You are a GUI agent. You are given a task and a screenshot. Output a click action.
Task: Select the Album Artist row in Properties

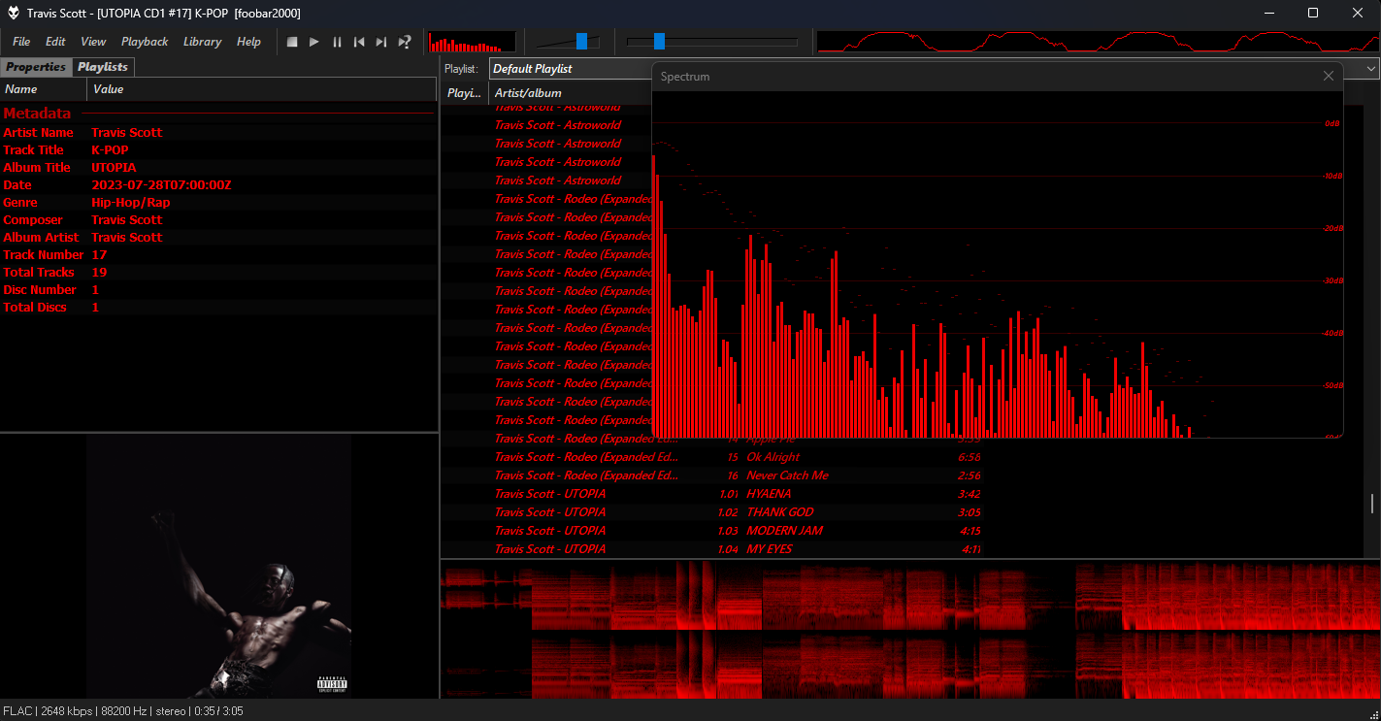click(218, 238)
